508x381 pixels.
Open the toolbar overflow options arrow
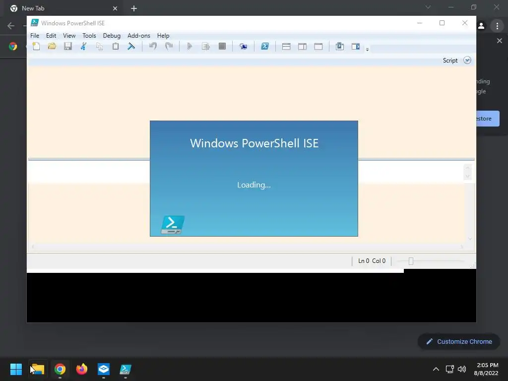tap(368, 49)
